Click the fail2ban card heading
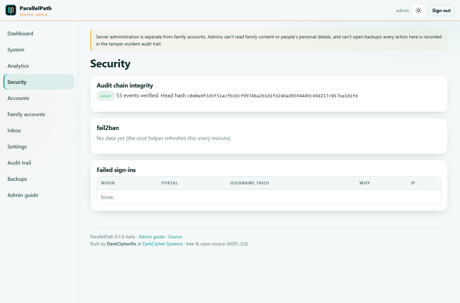The width and height of the screenshot is (460, 303). coord(108,128)
